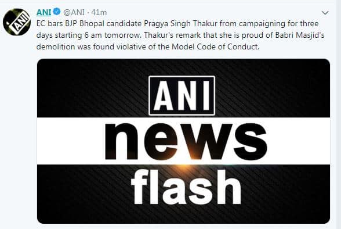Open the ANI news flash image
The height and width of the screenshot is (229, 341).
click(183, 141)
